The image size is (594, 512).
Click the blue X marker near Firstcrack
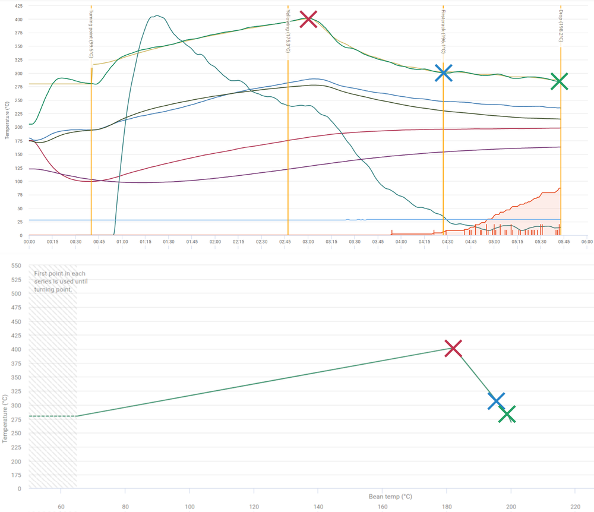(x=442, y=72)
